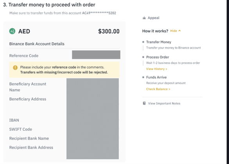Click the redacted Reference Code field
Viewport: 229px width, 164px height.
96,55
